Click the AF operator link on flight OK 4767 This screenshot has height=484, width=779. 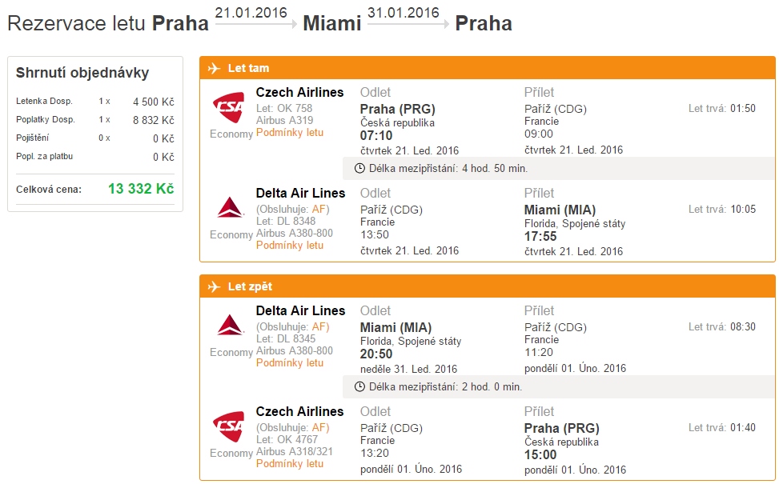tap(319, 427)
